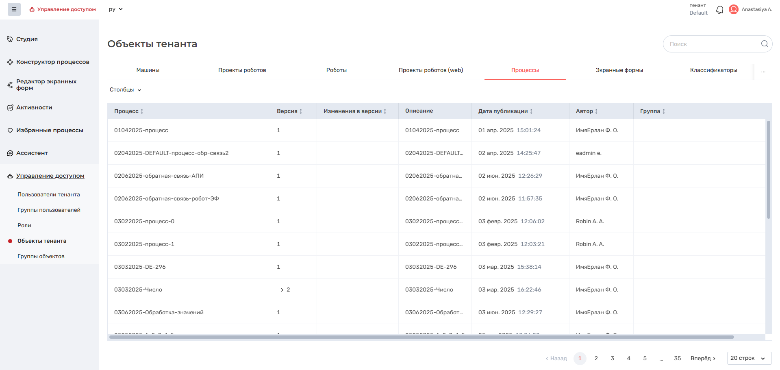Viewport: 780px width, 370px height.
Task: Click the Поиск search field
Action: (711, 44)
